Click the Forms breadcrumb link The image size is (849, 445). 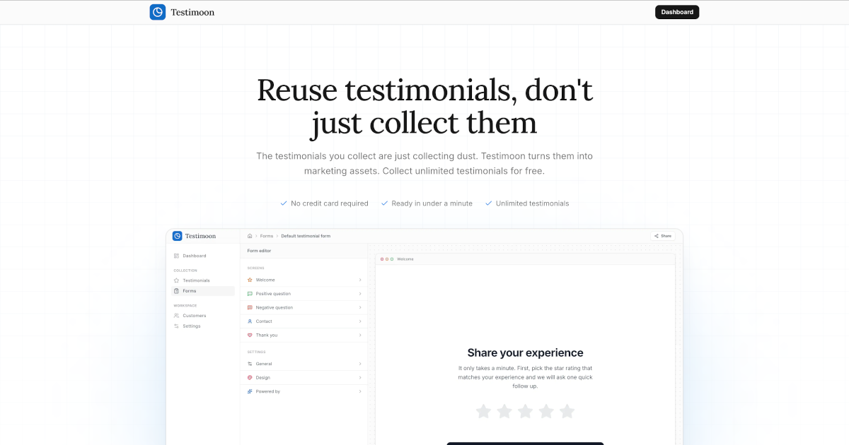(267, 236)
